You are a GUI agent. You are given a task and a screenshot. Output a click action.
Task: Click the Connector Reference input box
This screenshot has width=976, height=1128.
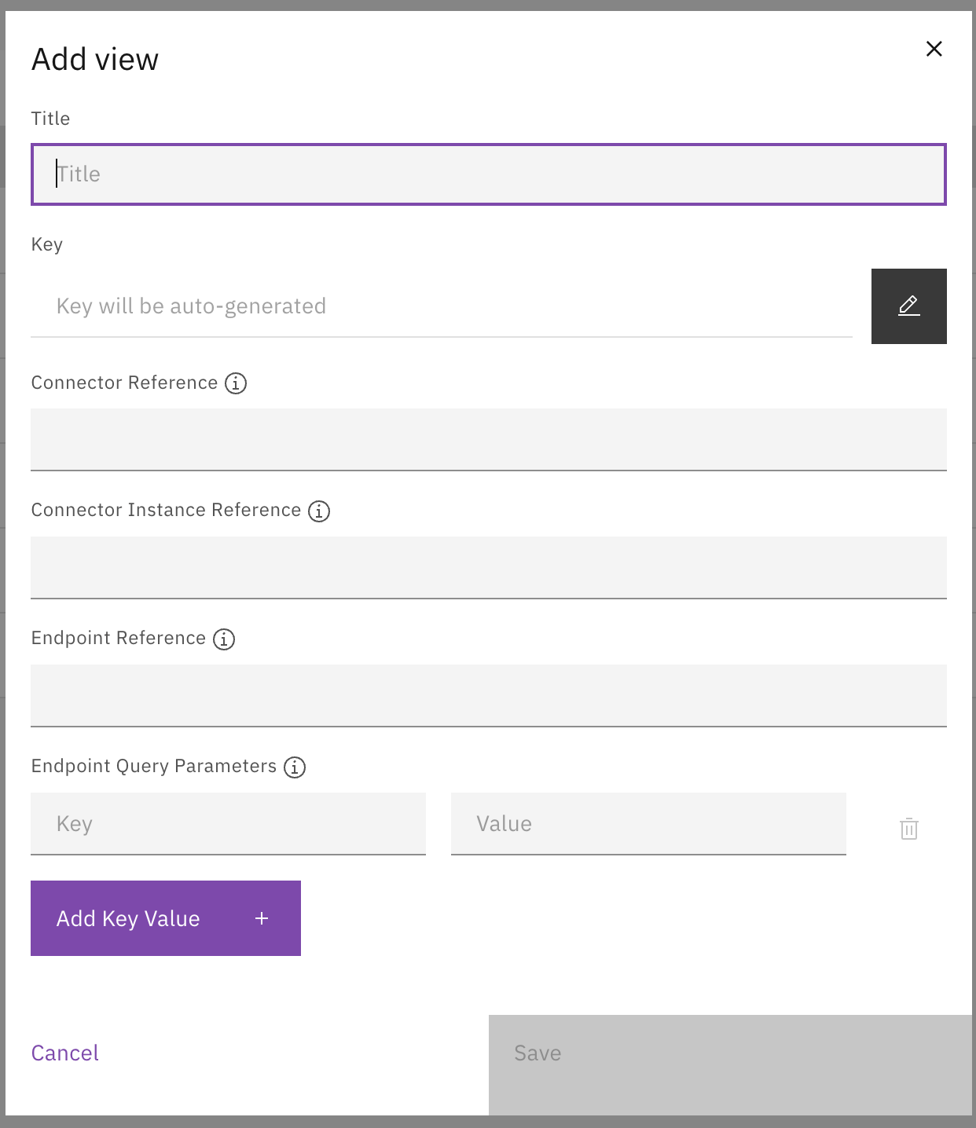487,439
